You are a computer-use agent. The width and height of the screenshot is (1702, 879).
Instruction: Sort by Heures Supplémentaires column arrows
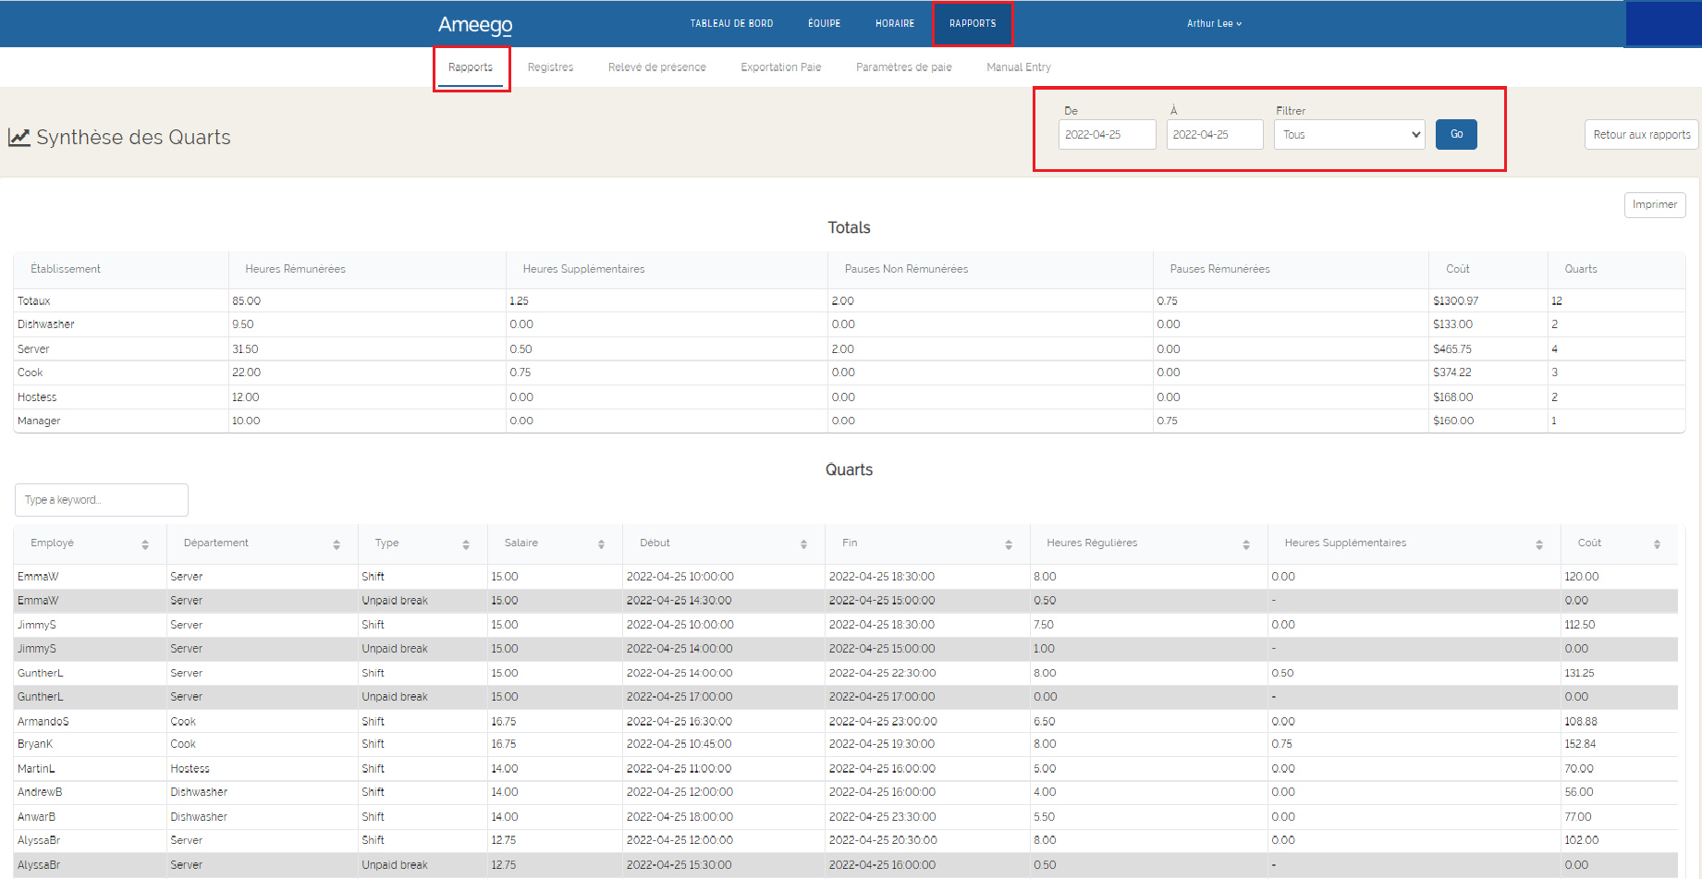coord(1539,544)
